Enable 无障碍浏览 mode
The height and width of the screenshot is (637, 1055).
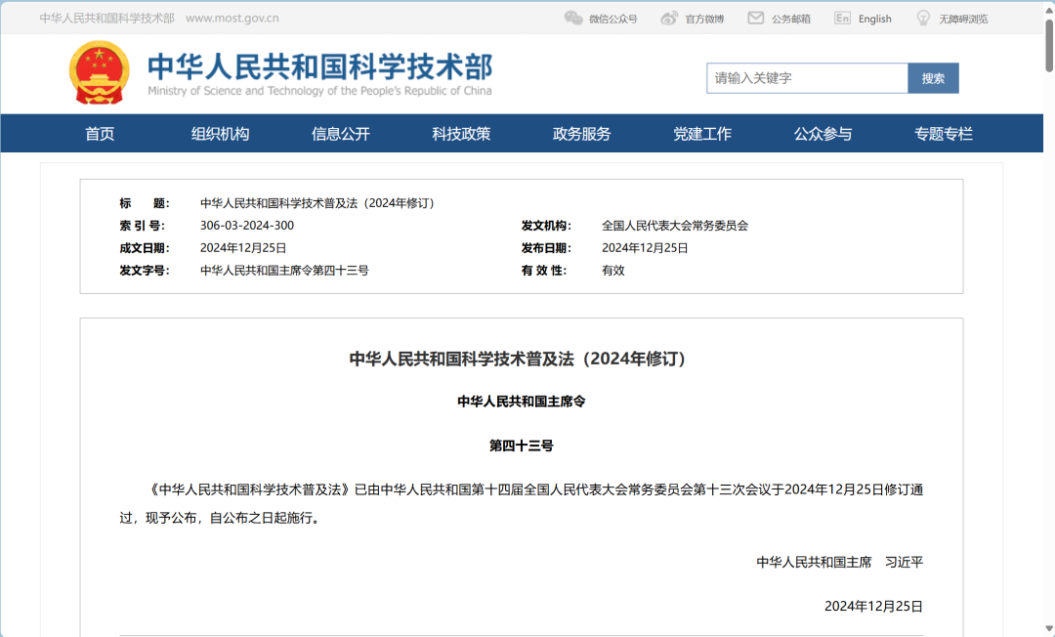[963, 19]
